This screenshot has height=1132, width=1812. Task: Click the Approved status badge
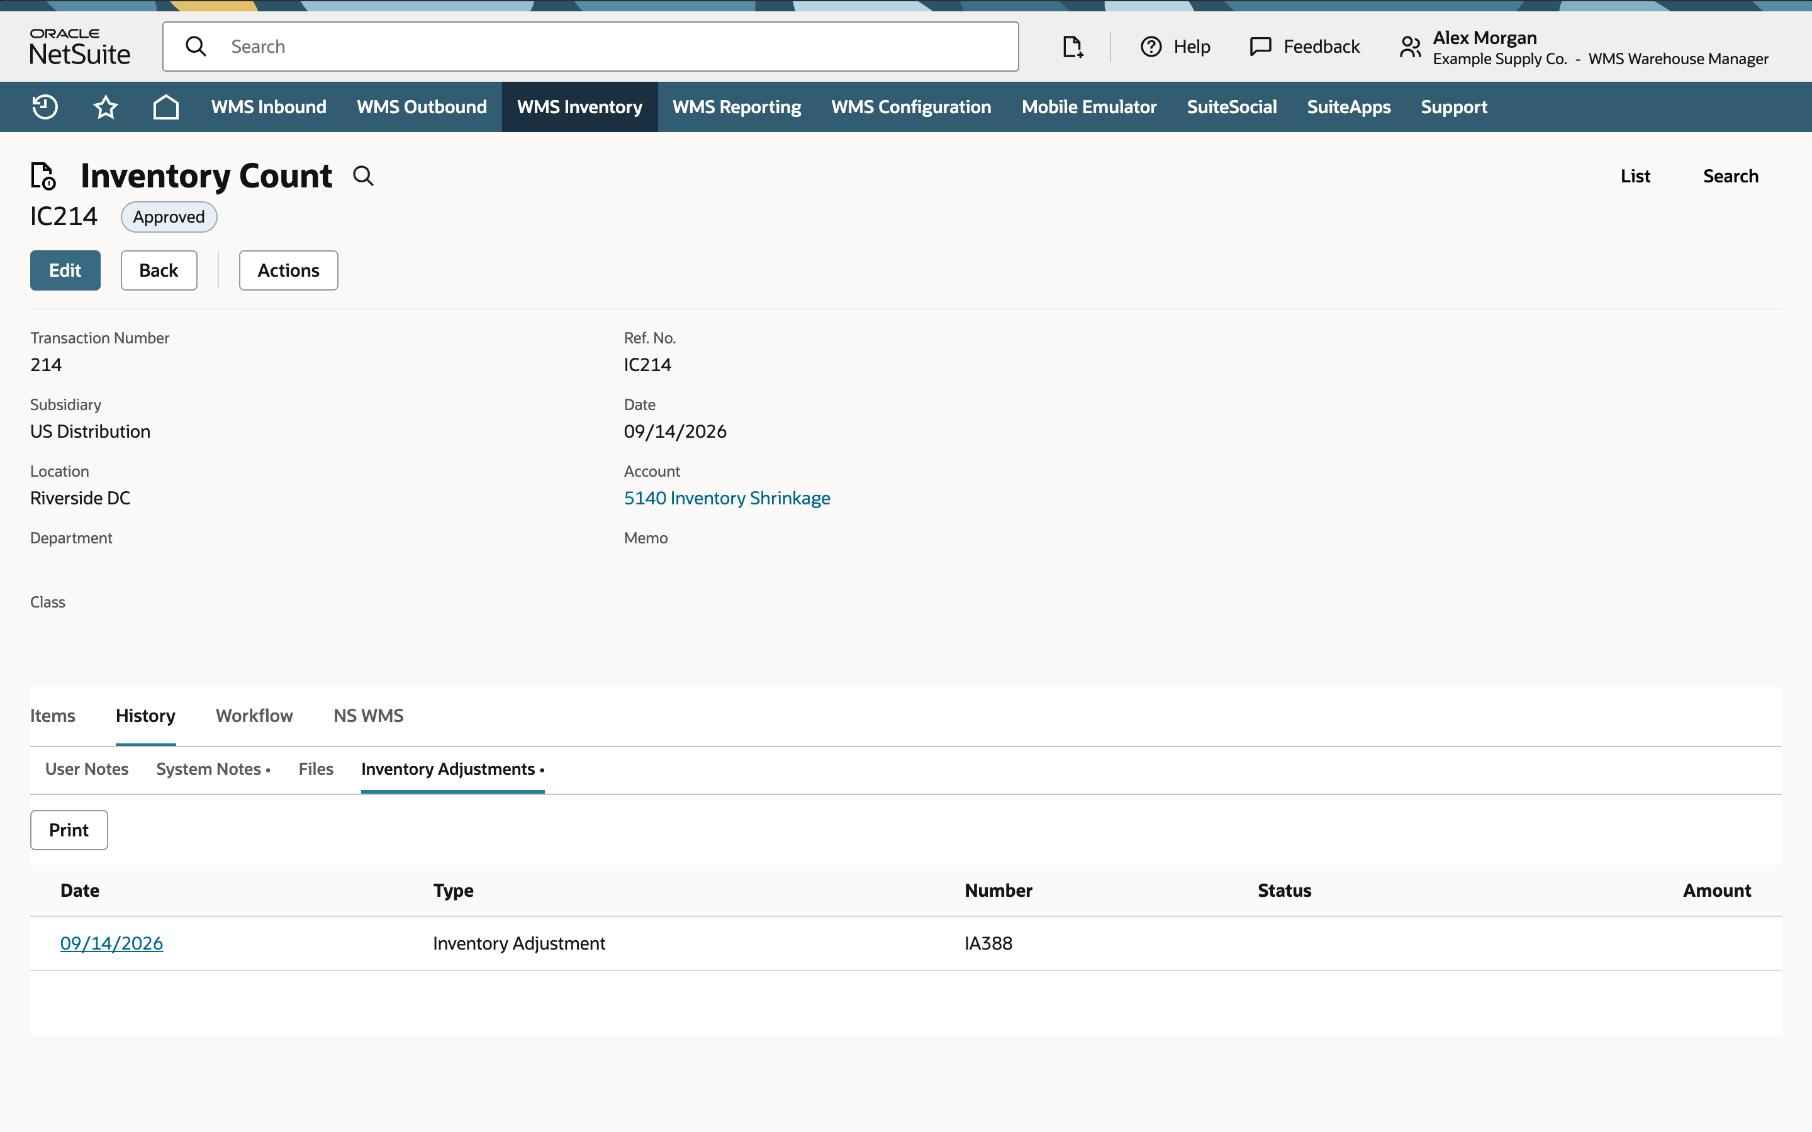coord(169,217)
